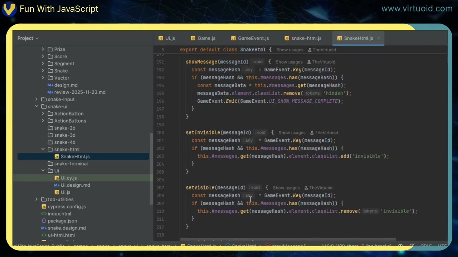The image size is (458, 257).
Task: Switch to the Game.js tab
Action: pyautogui.click(x=203, y=38)
